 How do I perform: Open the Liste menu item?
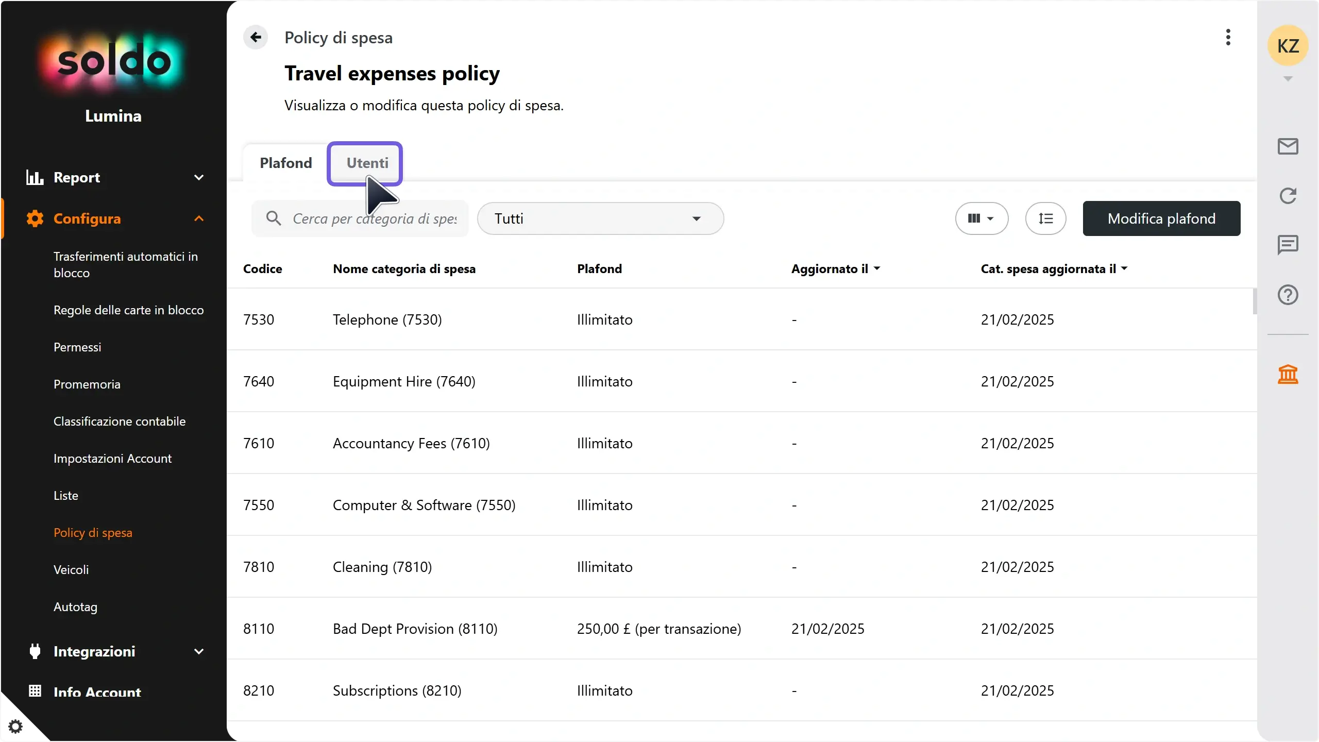[66, 495]
